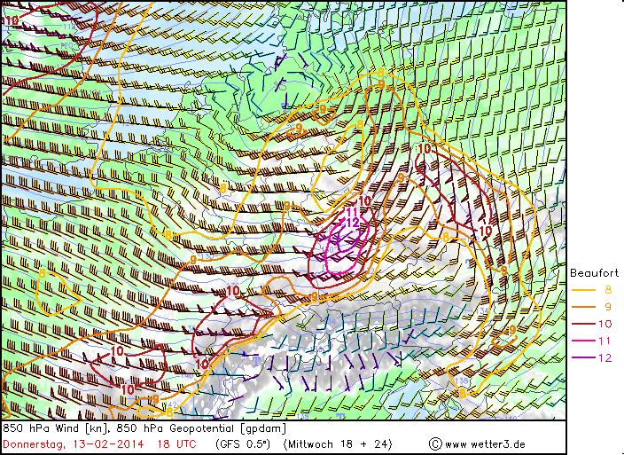Click the '850 hPa Geopotential [gpdam]' caption text

201,428
